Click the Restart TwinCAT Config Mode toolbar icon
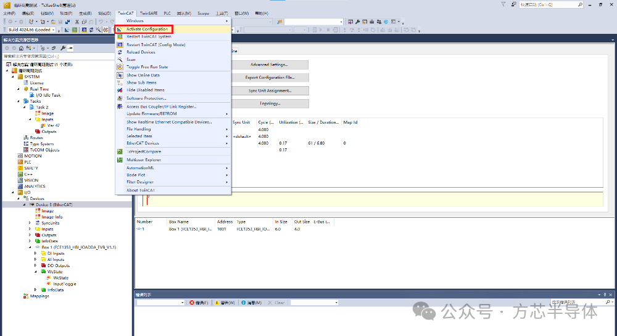 (x=84, y=30)
